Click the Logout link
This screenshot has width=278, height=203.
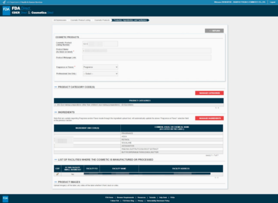(x=272, y=2)
